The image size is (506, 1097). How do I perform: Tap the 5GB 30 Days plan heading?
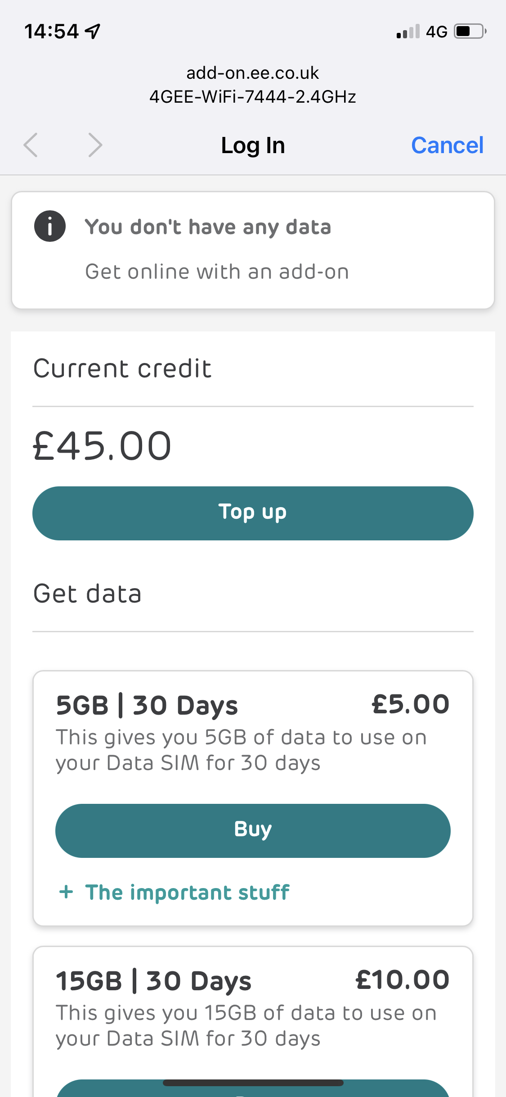point(147,705)
